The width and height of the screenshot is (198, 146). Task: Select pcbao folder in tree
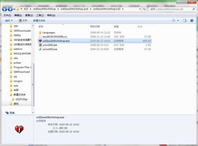17,63
